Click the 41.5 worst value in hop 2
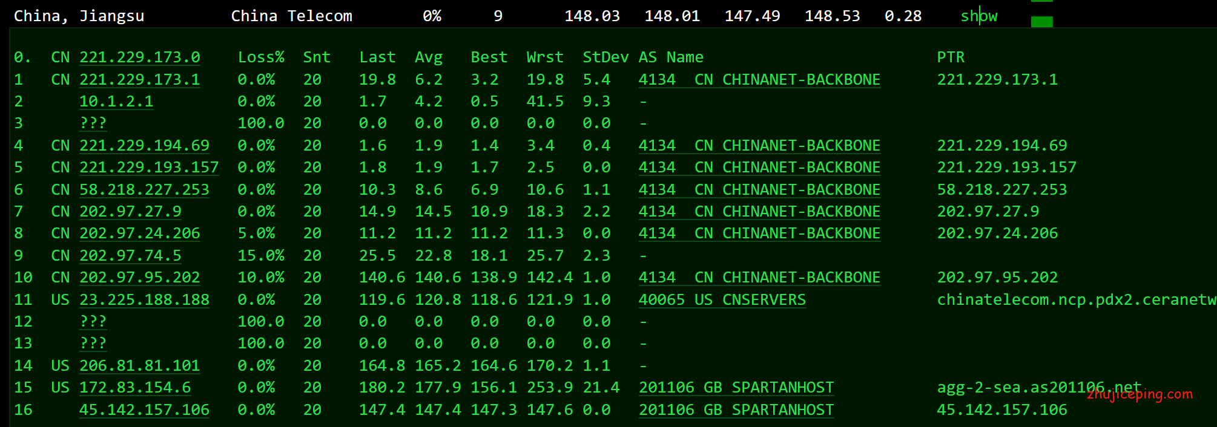Viewport: 1217px width, 427px height. (545, 102)
